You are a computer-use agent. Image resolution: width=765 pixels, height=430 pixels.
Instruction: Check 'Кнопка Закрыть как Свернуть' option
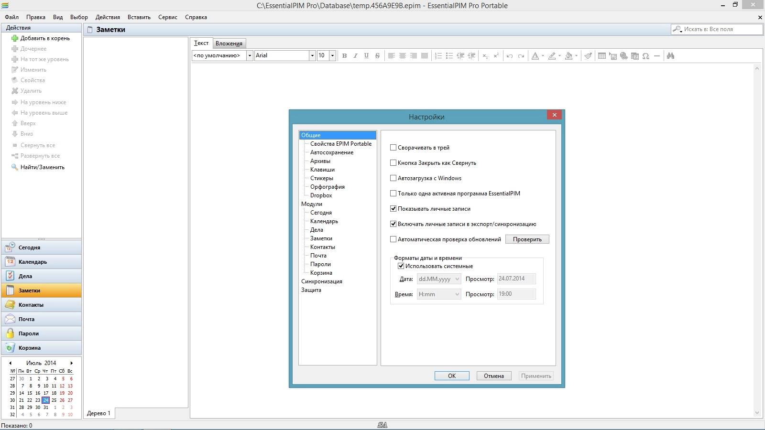point(393,163)
